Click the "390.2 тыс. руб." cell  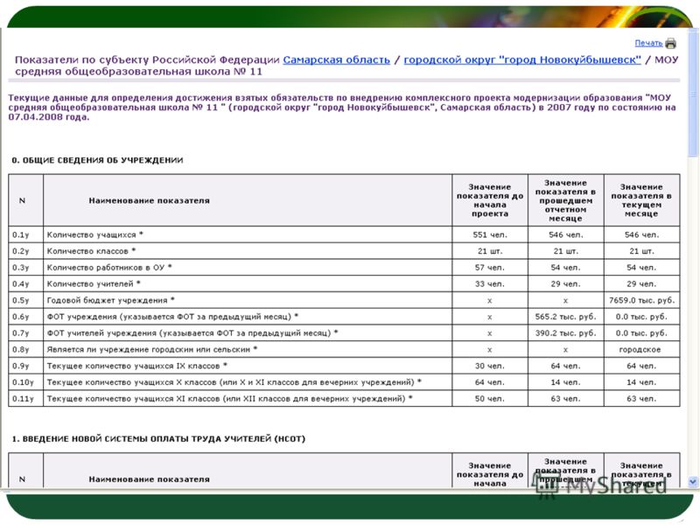(x=565, y=333)
